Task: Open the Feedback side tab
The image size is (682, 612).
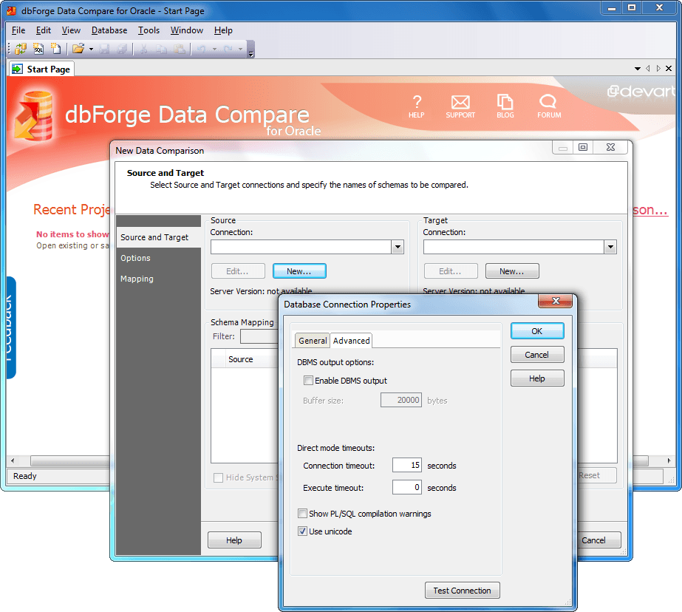Action: [10, 327]
